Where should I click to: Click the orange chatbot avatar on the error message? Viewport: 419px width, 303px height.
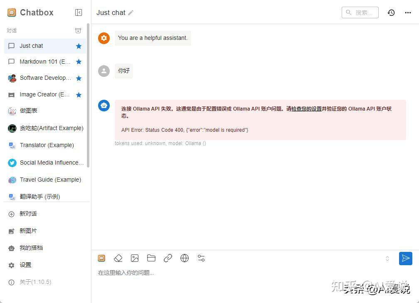tap(104, 106)
